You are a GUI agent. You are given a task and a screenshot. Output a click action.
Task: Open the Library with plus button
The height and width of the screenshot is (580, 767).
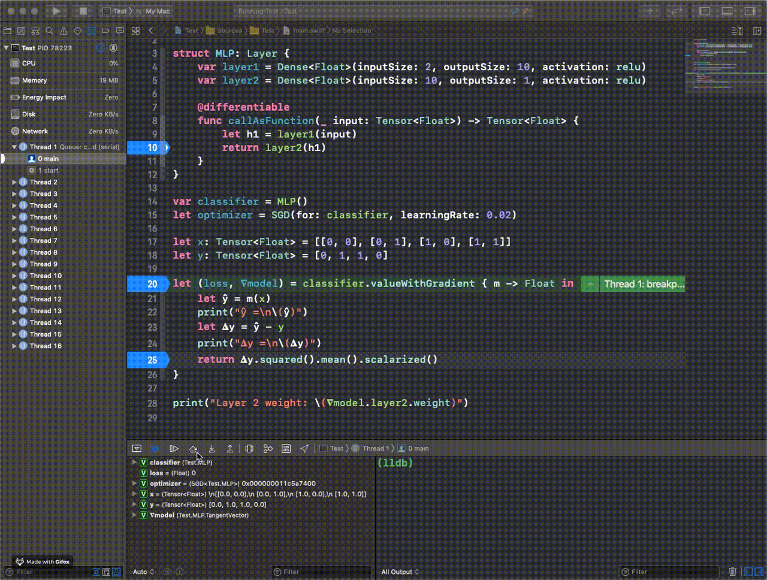pos(650,11)
